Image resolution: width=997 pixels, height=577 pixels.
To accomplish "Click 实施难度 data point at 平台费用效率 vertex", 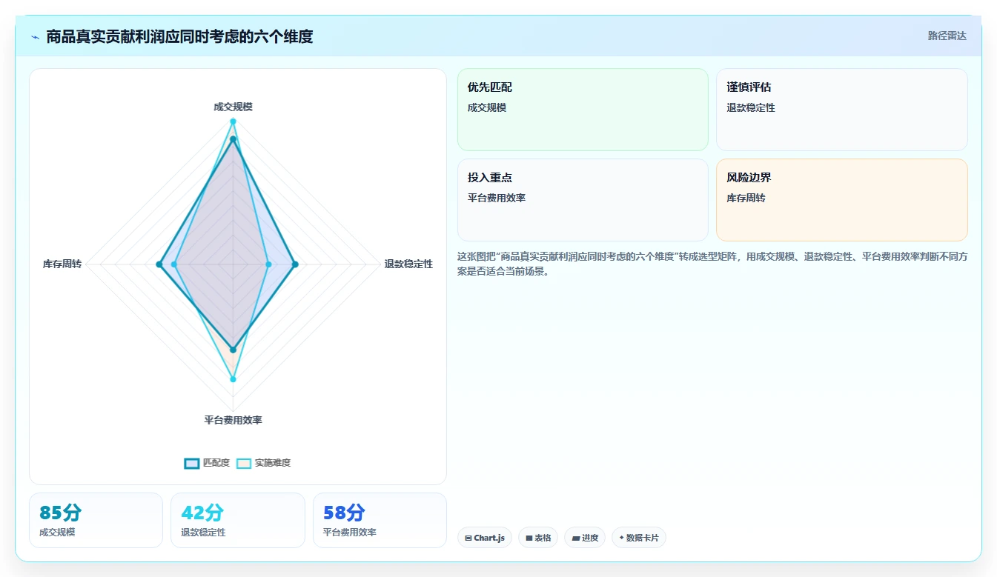I will (233, 379).
